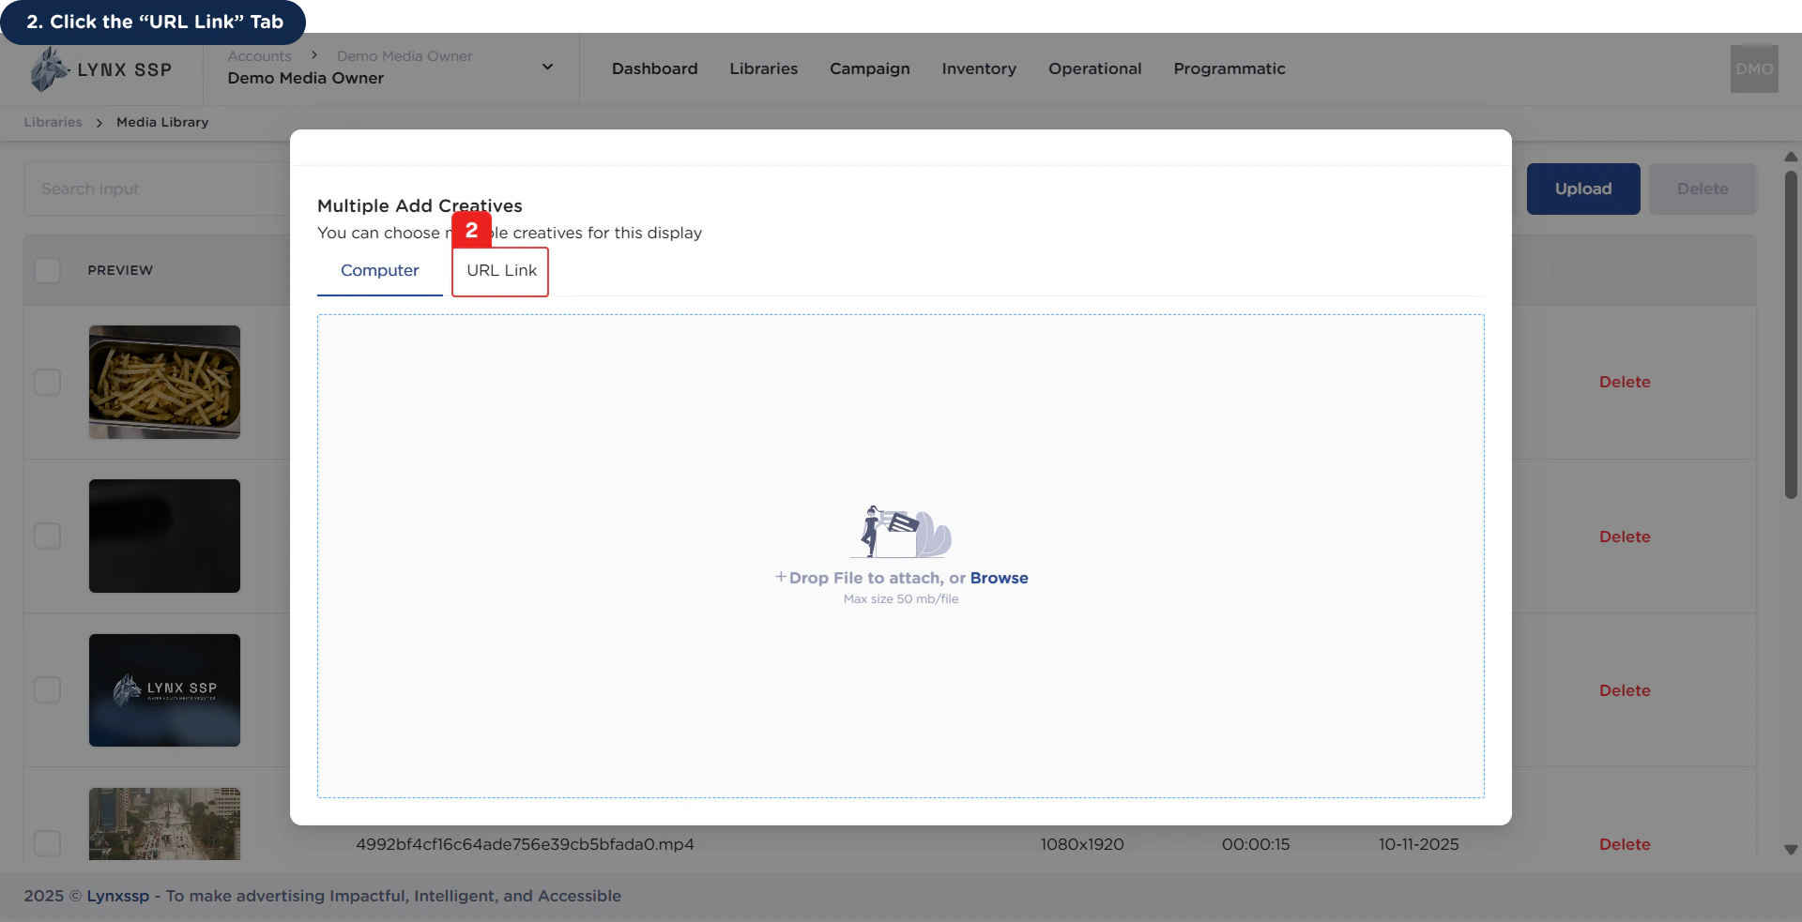Image resolution: width=1802 pixels, height=922 pixels.
Task: Check the Lynx SSP thumbnail row checkbox
Action: click(x=47, y=689)
